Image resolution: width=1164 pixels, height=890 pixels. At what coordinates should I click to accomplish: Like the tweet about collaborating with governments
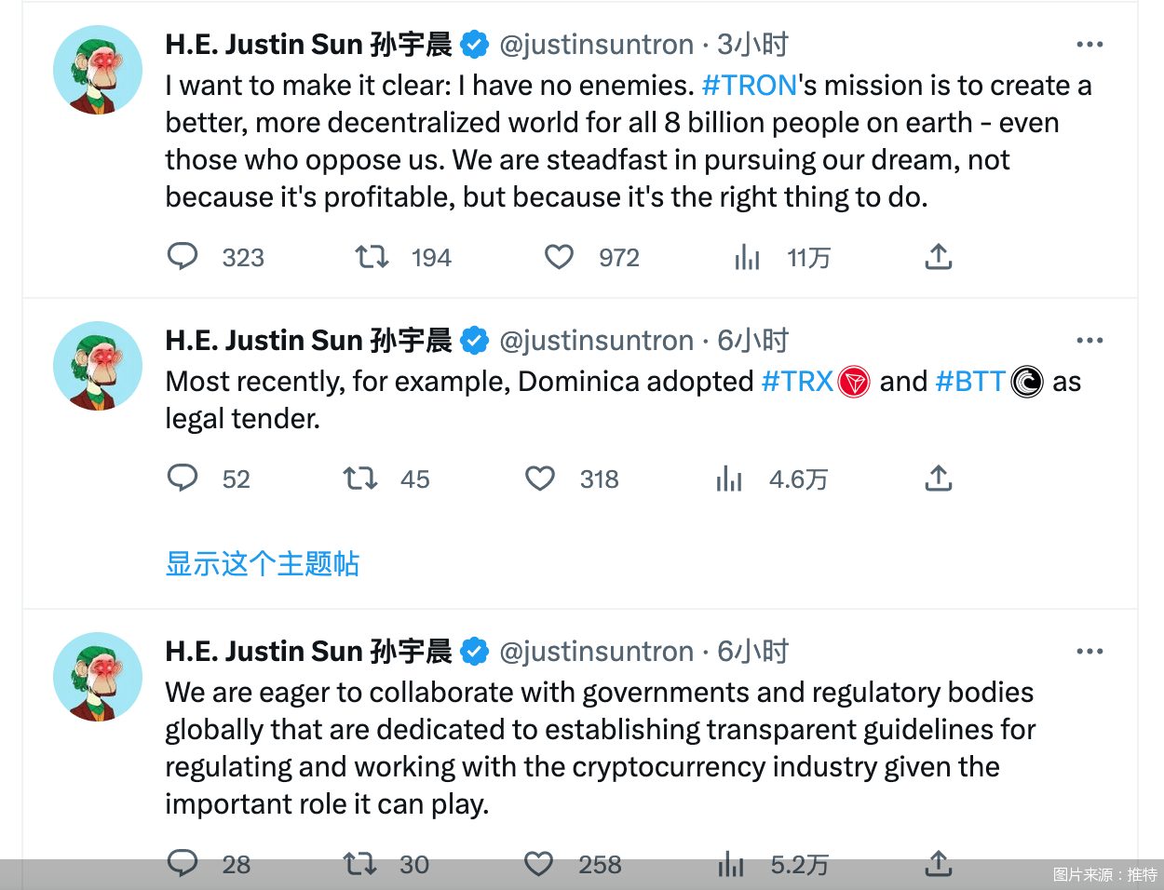(539, 864)
